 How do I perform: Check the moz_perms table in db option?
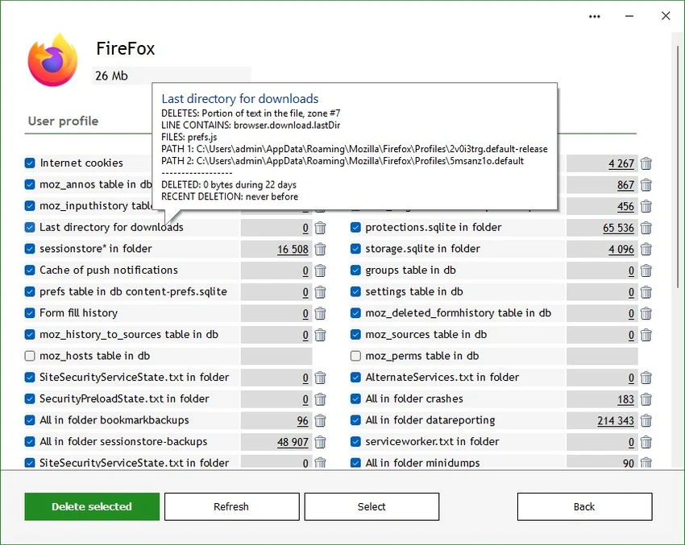pyautogui.click(x=355, y=356)
